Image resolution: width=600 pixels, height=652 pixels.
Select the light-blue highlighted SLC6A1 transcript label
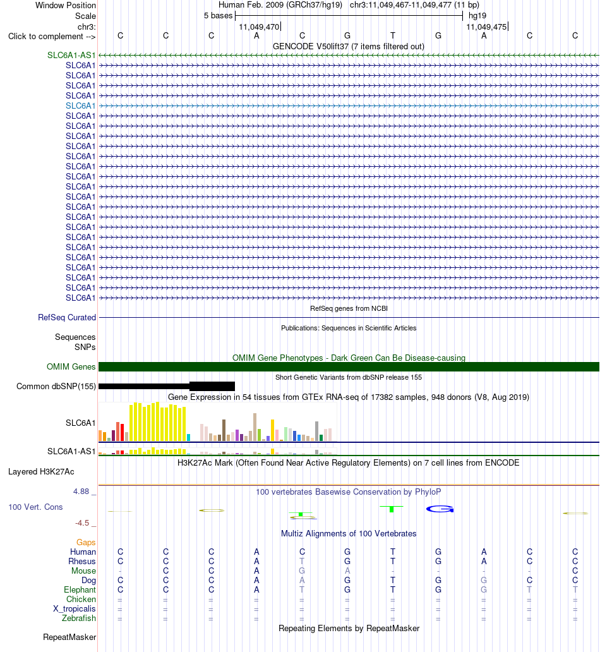pos(81,106)
